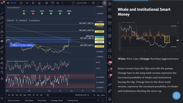183x103 pixels.
Task: Select the Trend Line drawing tool
Action: [x=2, y=13]
